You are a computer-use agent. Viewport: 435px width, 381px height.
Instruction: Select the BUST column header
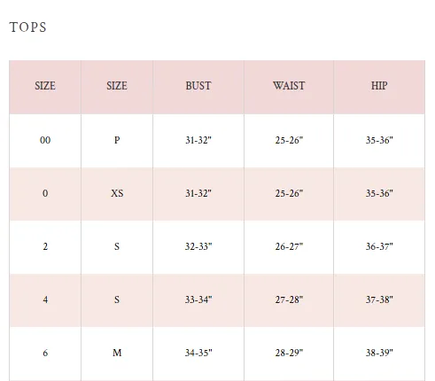tap(198, 86)
